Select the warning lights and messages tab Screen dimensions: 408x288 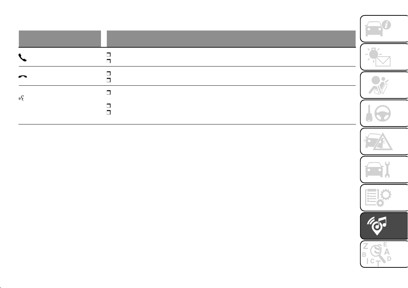pos(383,57)
